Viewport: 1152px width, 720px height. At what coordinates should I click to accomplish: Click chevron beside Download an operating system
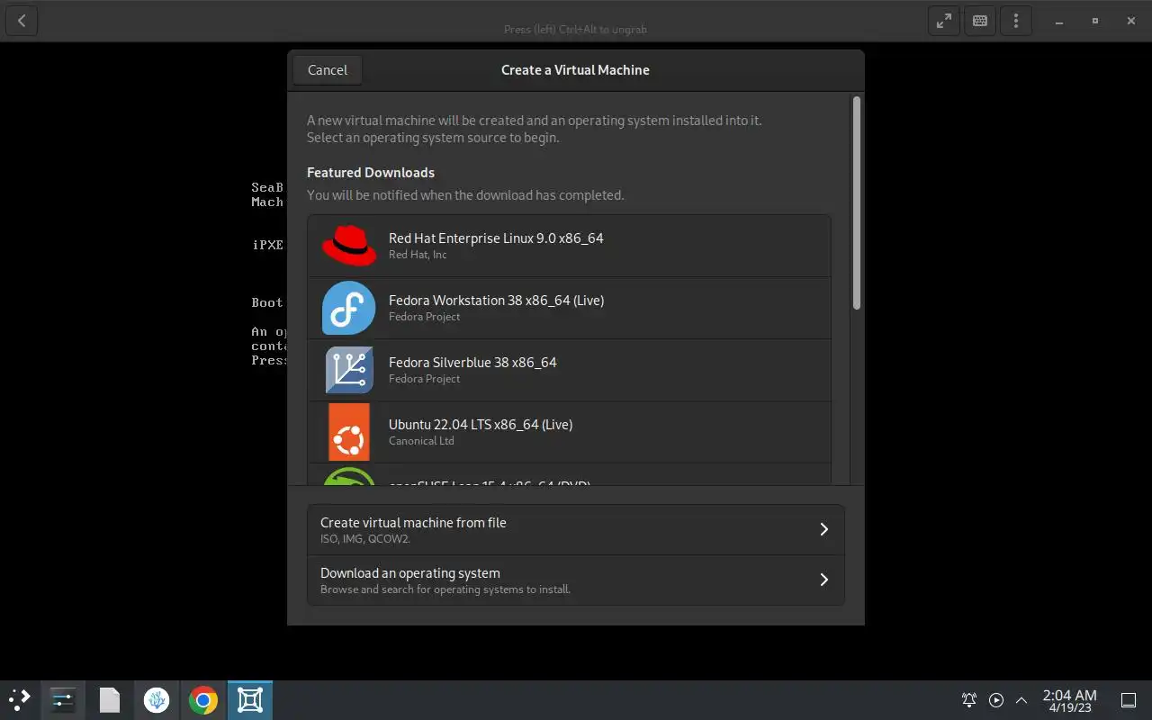click(x=823, y=580)
